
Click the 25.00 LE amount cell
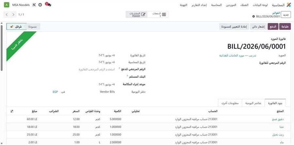(32, 135)
